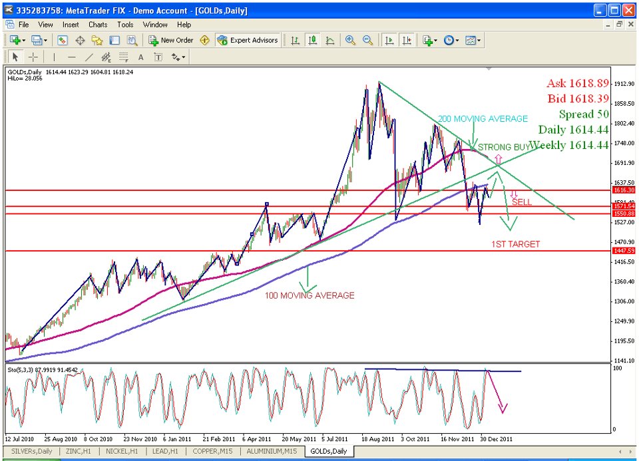Viewport: 639px width, 461px height.
Task: Draw a vertical line tool
Action: (x=55, y=57)
